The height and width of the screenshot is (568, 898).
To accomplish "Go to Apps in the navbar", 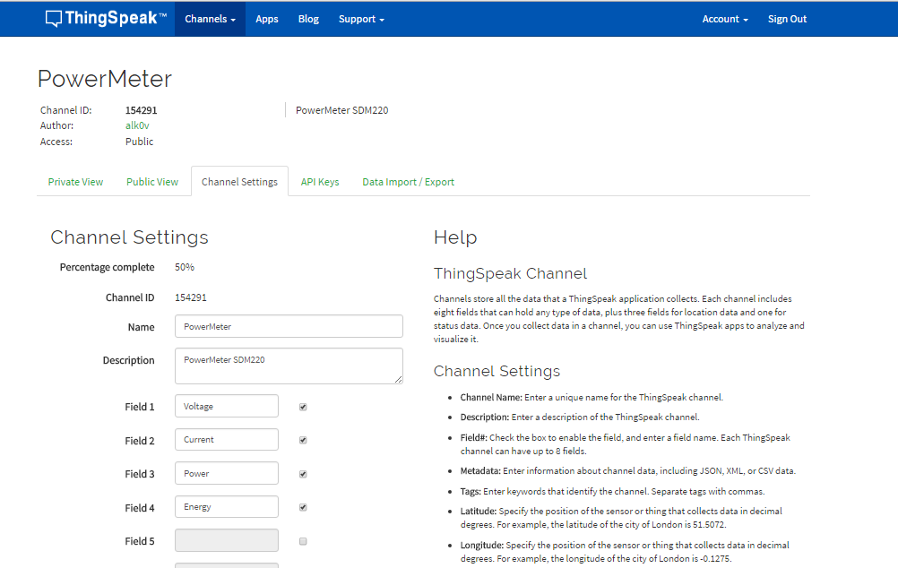I will (x=267, y=19).
